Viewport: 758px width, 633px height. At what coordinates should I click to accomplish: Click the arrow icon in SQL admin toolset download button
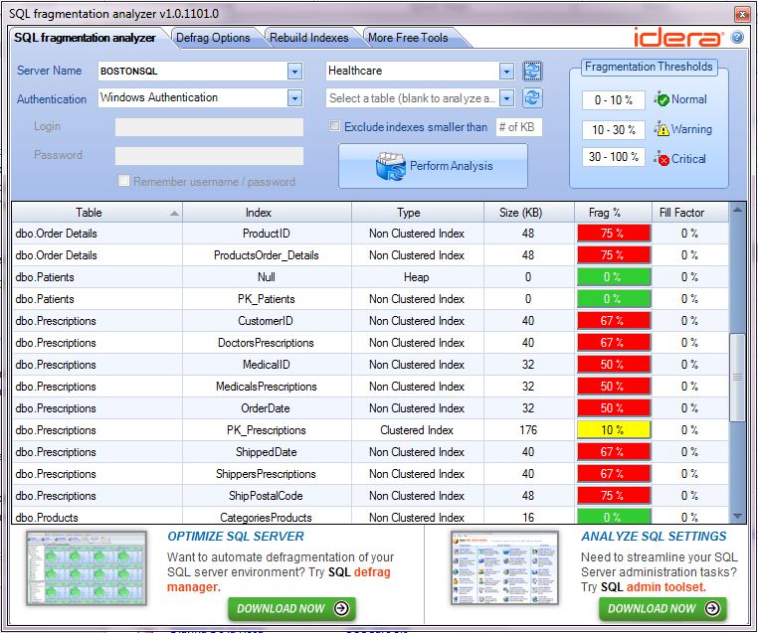click(x=712, y=608)
